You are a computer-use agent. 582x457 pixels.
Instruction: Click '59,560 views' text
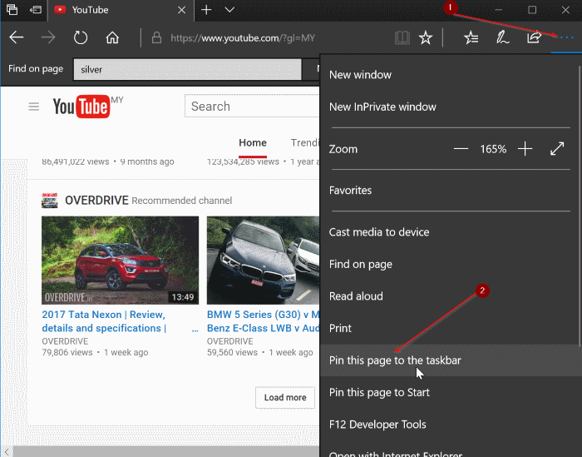tap(232, 352)
